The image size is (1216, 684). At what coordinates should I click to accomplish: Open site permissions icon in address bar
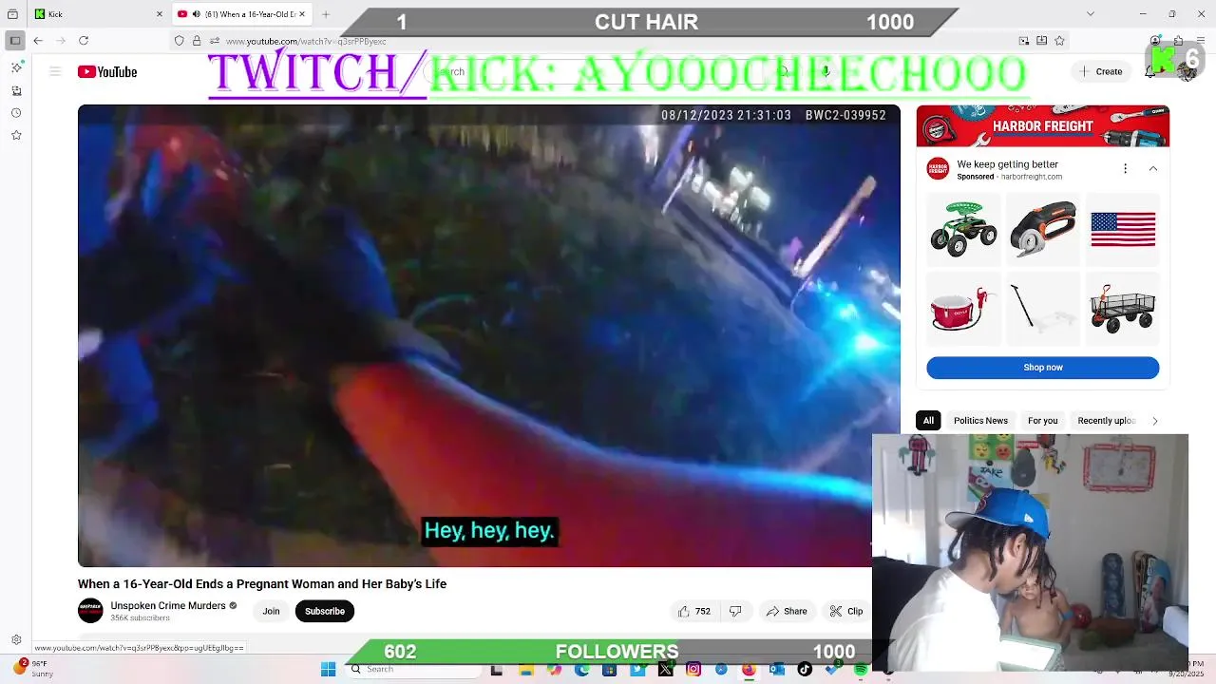215,41
